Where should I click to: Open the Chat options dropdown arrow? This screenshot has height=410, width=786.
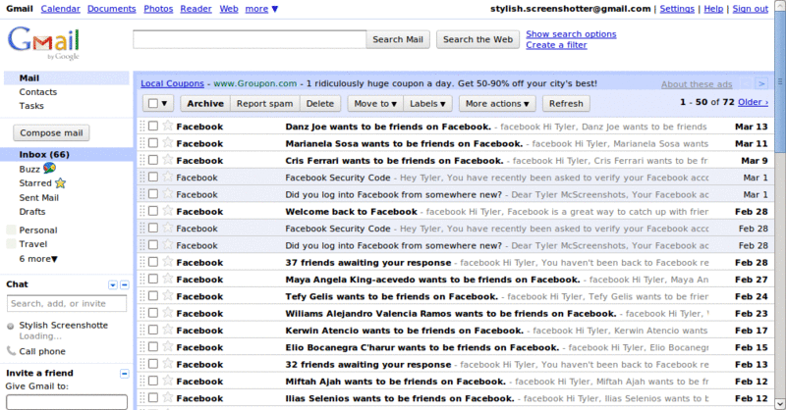(113, 284)
